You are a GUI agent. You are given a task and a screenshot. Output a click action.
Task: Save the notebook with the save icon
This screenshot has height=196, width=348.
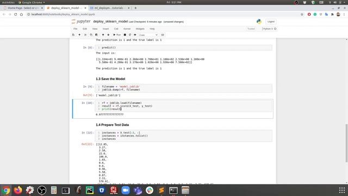pyautogui.click(x=73, y=35)
